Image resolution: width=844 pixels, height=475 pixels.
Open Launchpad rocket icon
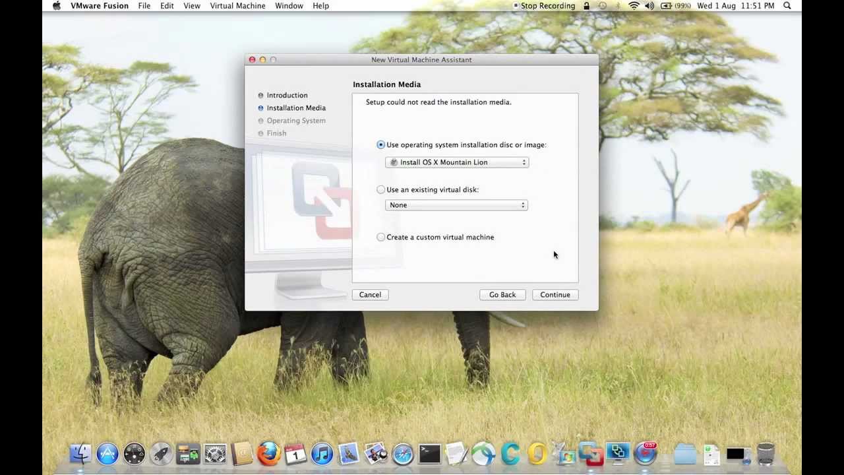click(x=161, y=454)
